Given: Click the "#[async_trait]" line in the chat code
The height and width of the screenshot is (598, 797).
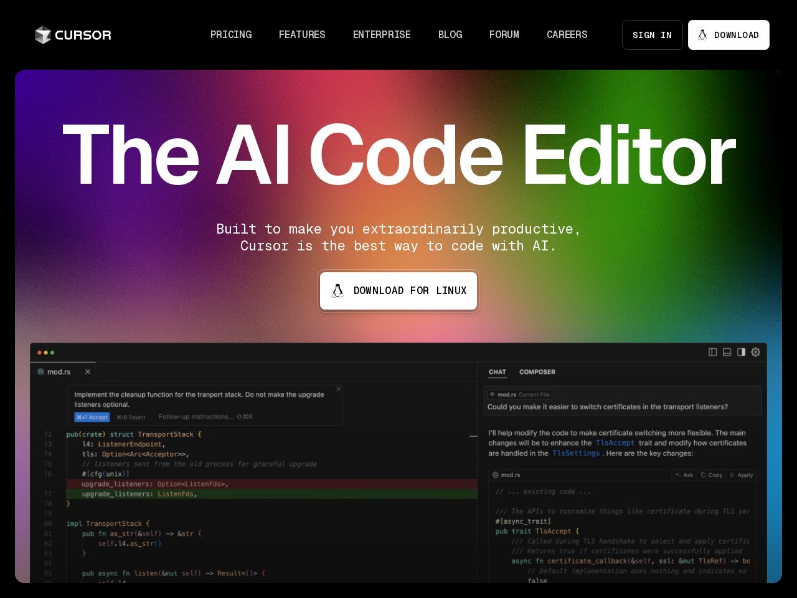Looking at the screenshot, I should (x=523, y=521).
